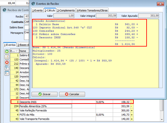This screenshot has height=123, width=167.
Task: Select event row 1 Salário
Action: [x=19, y=55]
